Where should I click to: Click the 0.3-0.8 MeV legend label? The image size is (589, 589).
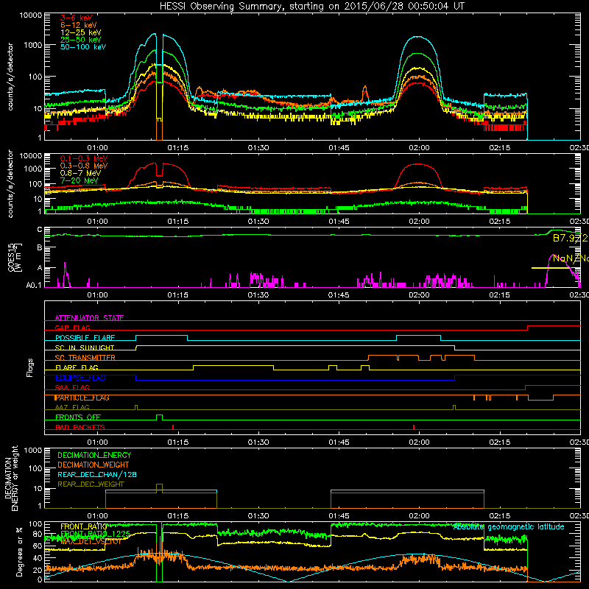84,166
